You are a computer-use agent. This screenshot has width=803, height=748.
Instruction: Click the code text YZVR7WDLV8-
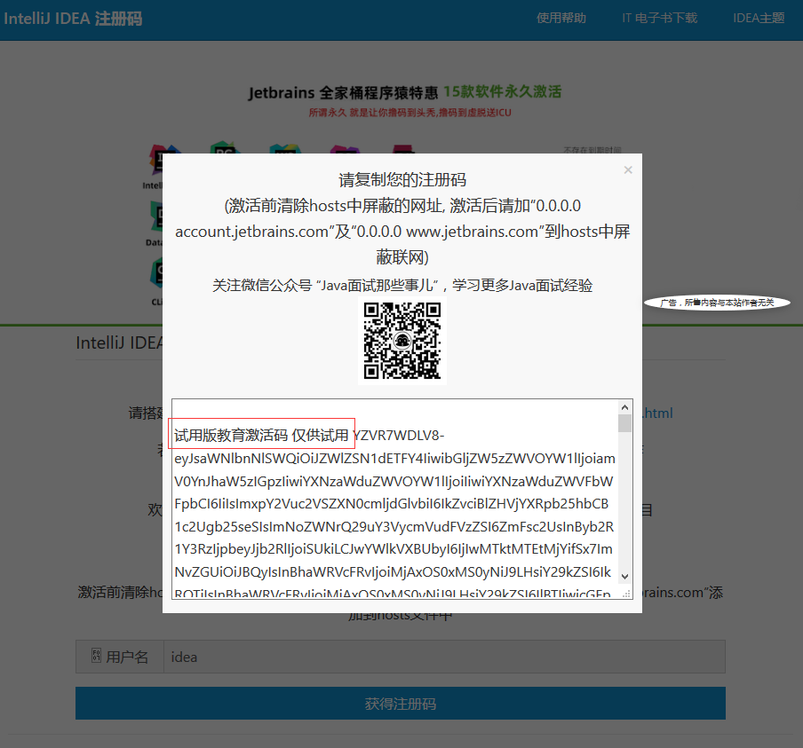tap(399, 436)
